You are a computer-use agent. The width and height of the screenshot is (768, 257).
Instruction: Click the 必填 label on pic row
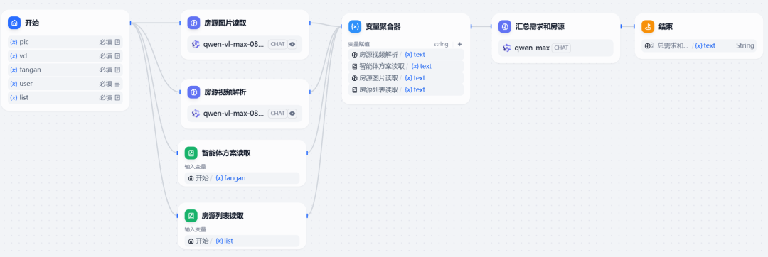coord(106,42)
